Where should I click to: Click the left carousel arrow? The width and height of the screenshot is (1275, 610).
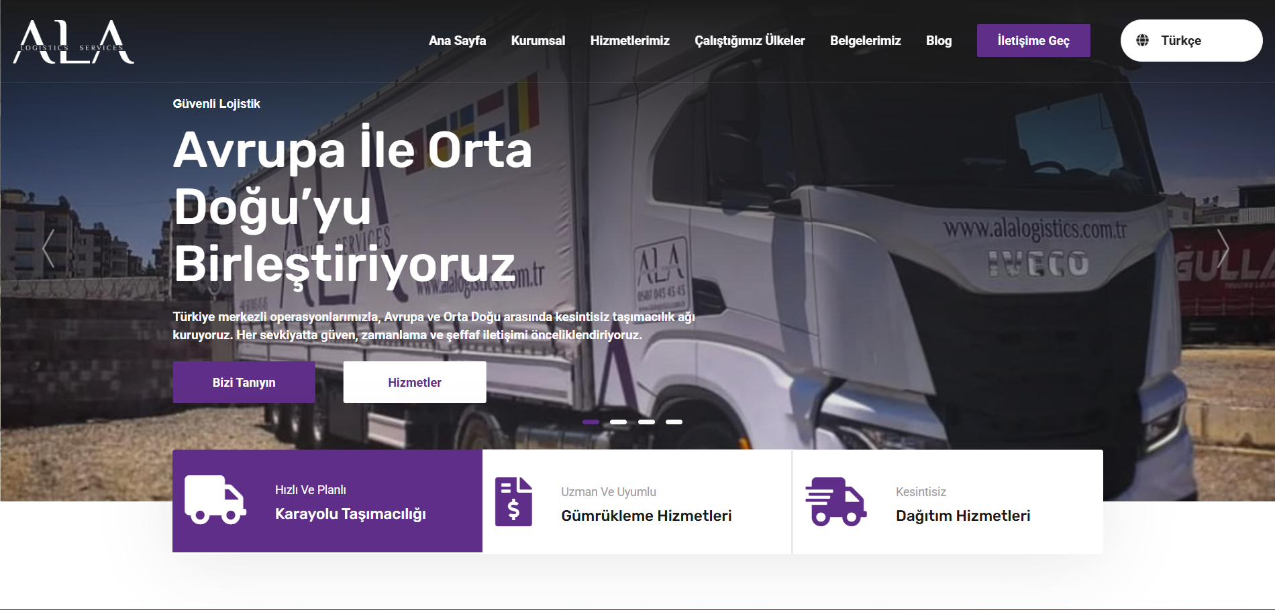tap(47, 249)
